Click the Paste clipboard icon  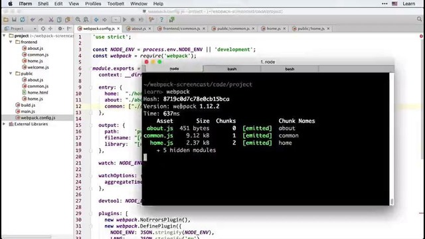click(68, 19)
